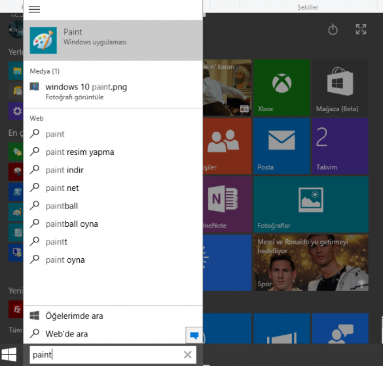Open the news tile with painting
The width and height of the screenshot is (383, 366).
[227, 88]
